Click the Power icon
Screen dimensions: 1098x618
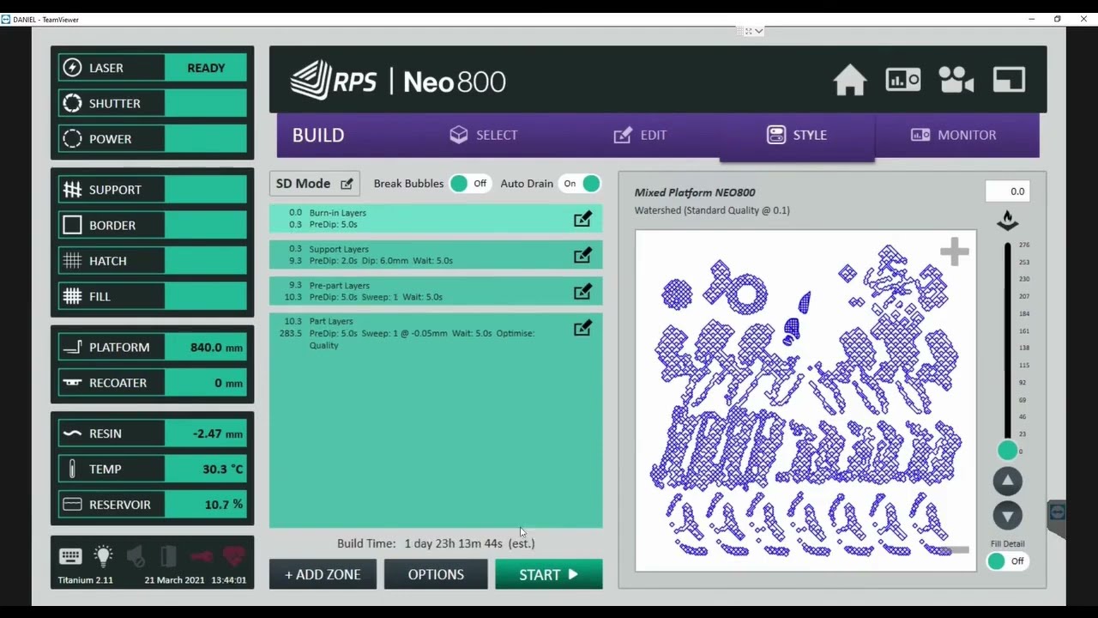(73, 139)
